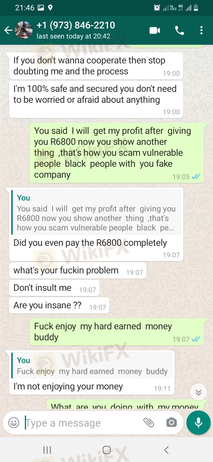Image resolution: width=213 pixels, height=462 pixels.
Task: Tap the back arrow in chat header
Action: (8, 30)
